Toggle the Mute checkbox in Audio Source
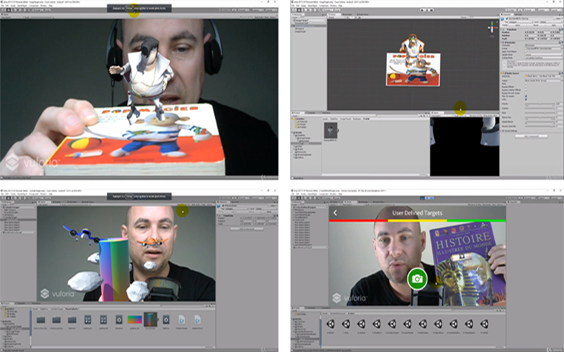 526,84
